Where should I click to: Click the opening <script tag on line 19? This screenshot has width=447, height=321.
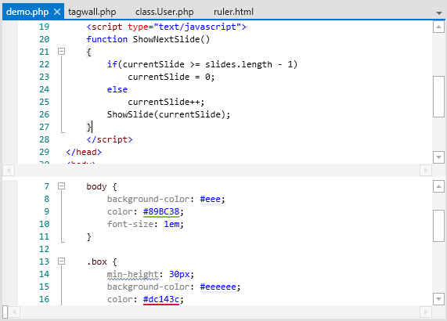click(x=104, y=27)
